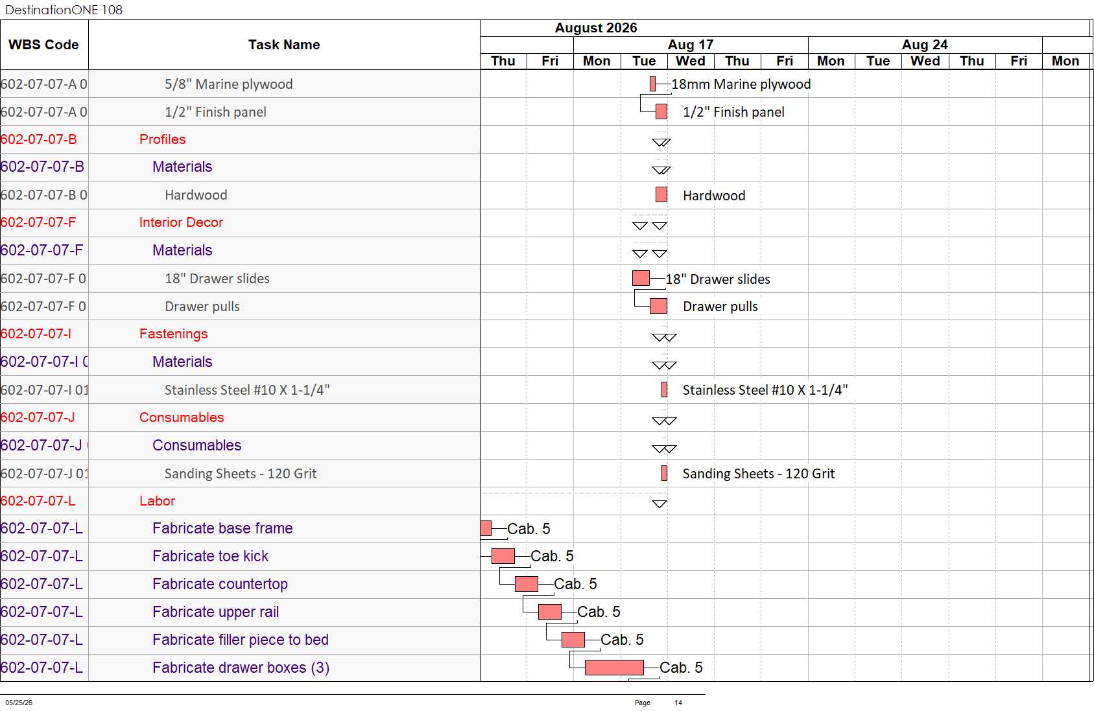
Task: Click the Fabricate base frame Gantt bar
Action: pyautogui.click(x=486, y=528)
